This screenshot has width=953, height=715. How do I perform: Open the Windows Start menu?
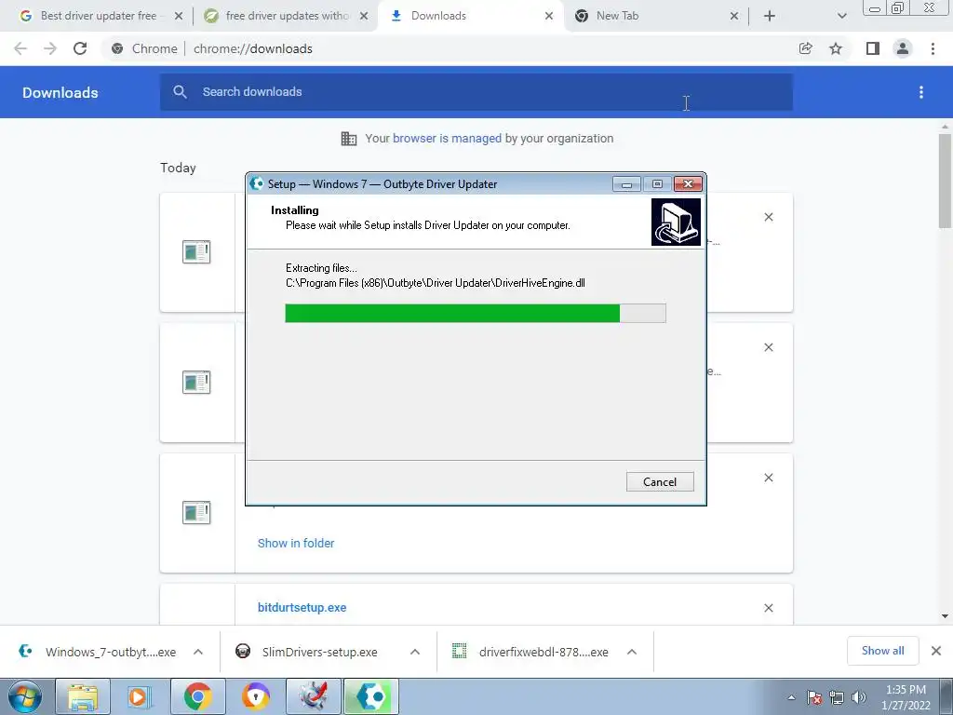tap(24, 696)
